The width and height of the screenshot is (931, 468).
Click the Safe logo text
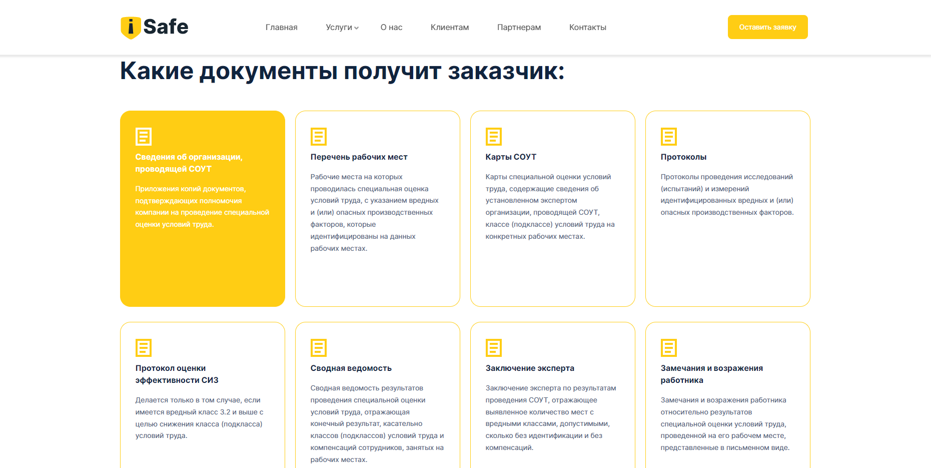(166, 27)
